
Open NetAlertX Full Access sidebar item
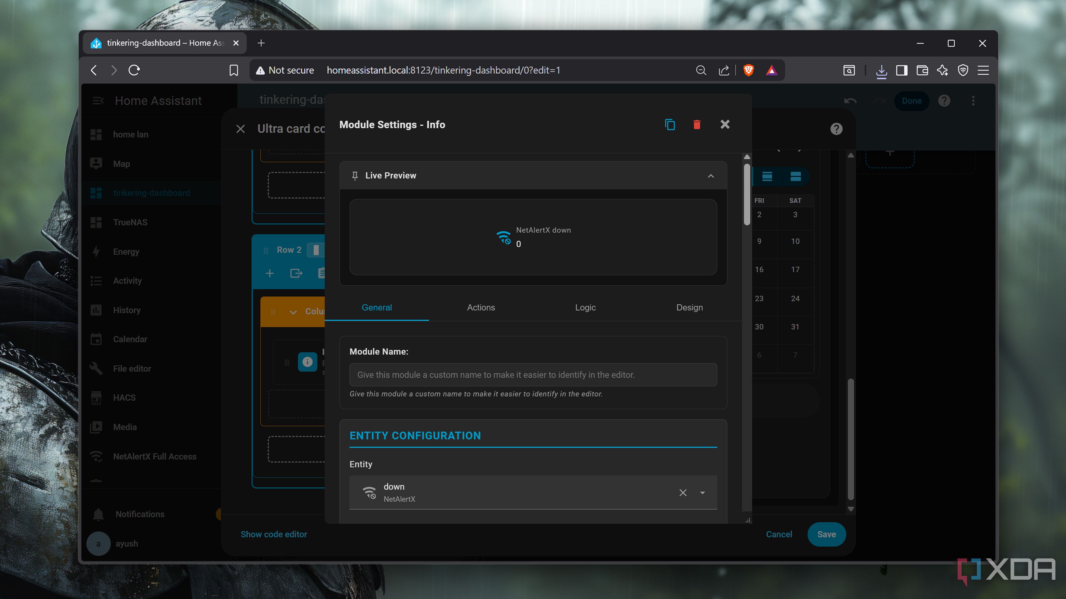click(151, 456)
